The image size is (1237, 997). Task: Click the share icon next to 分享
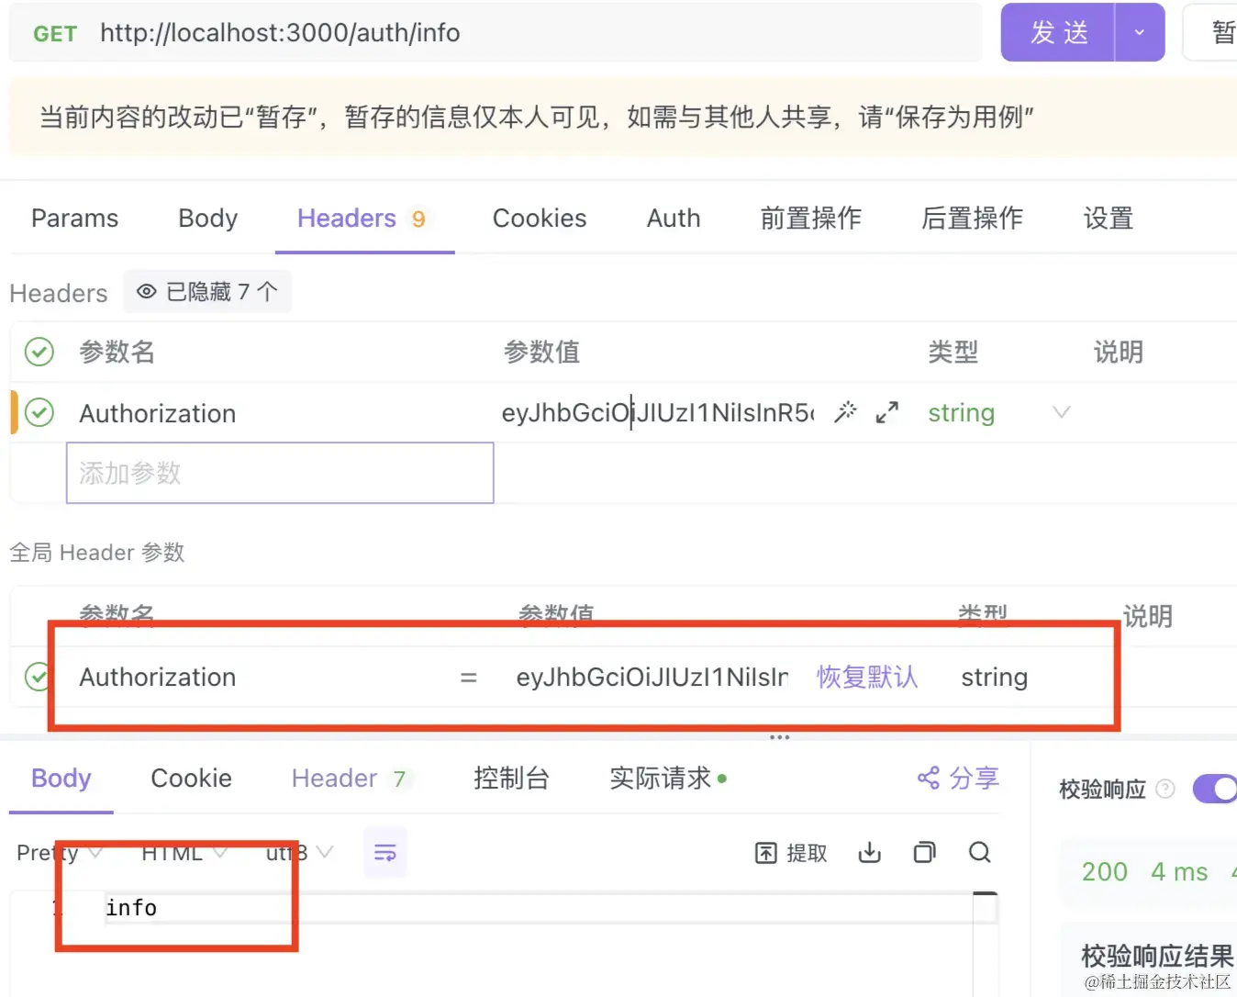(x=929, y=779)
